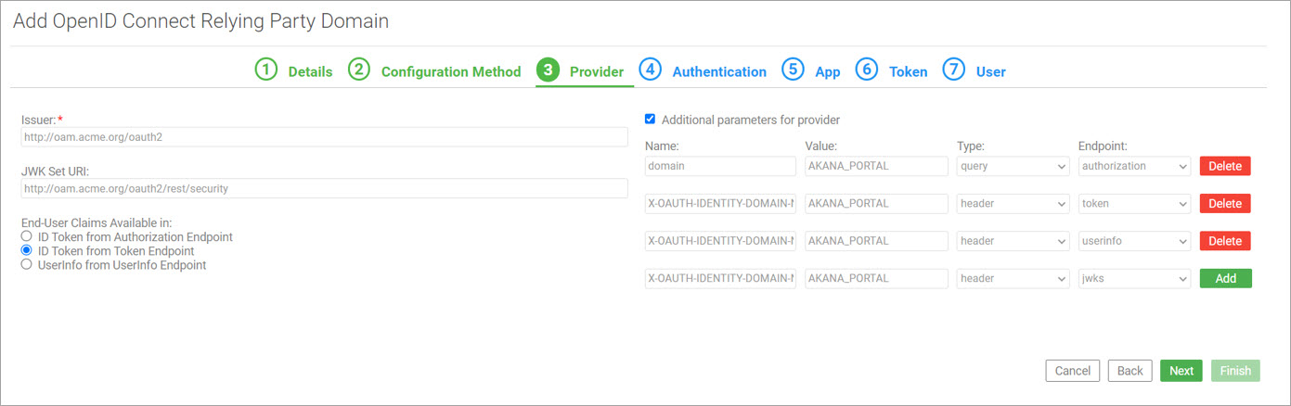Expand the authorization Endpoint dropdown
1291x406 pixels.
point(1134,166)
